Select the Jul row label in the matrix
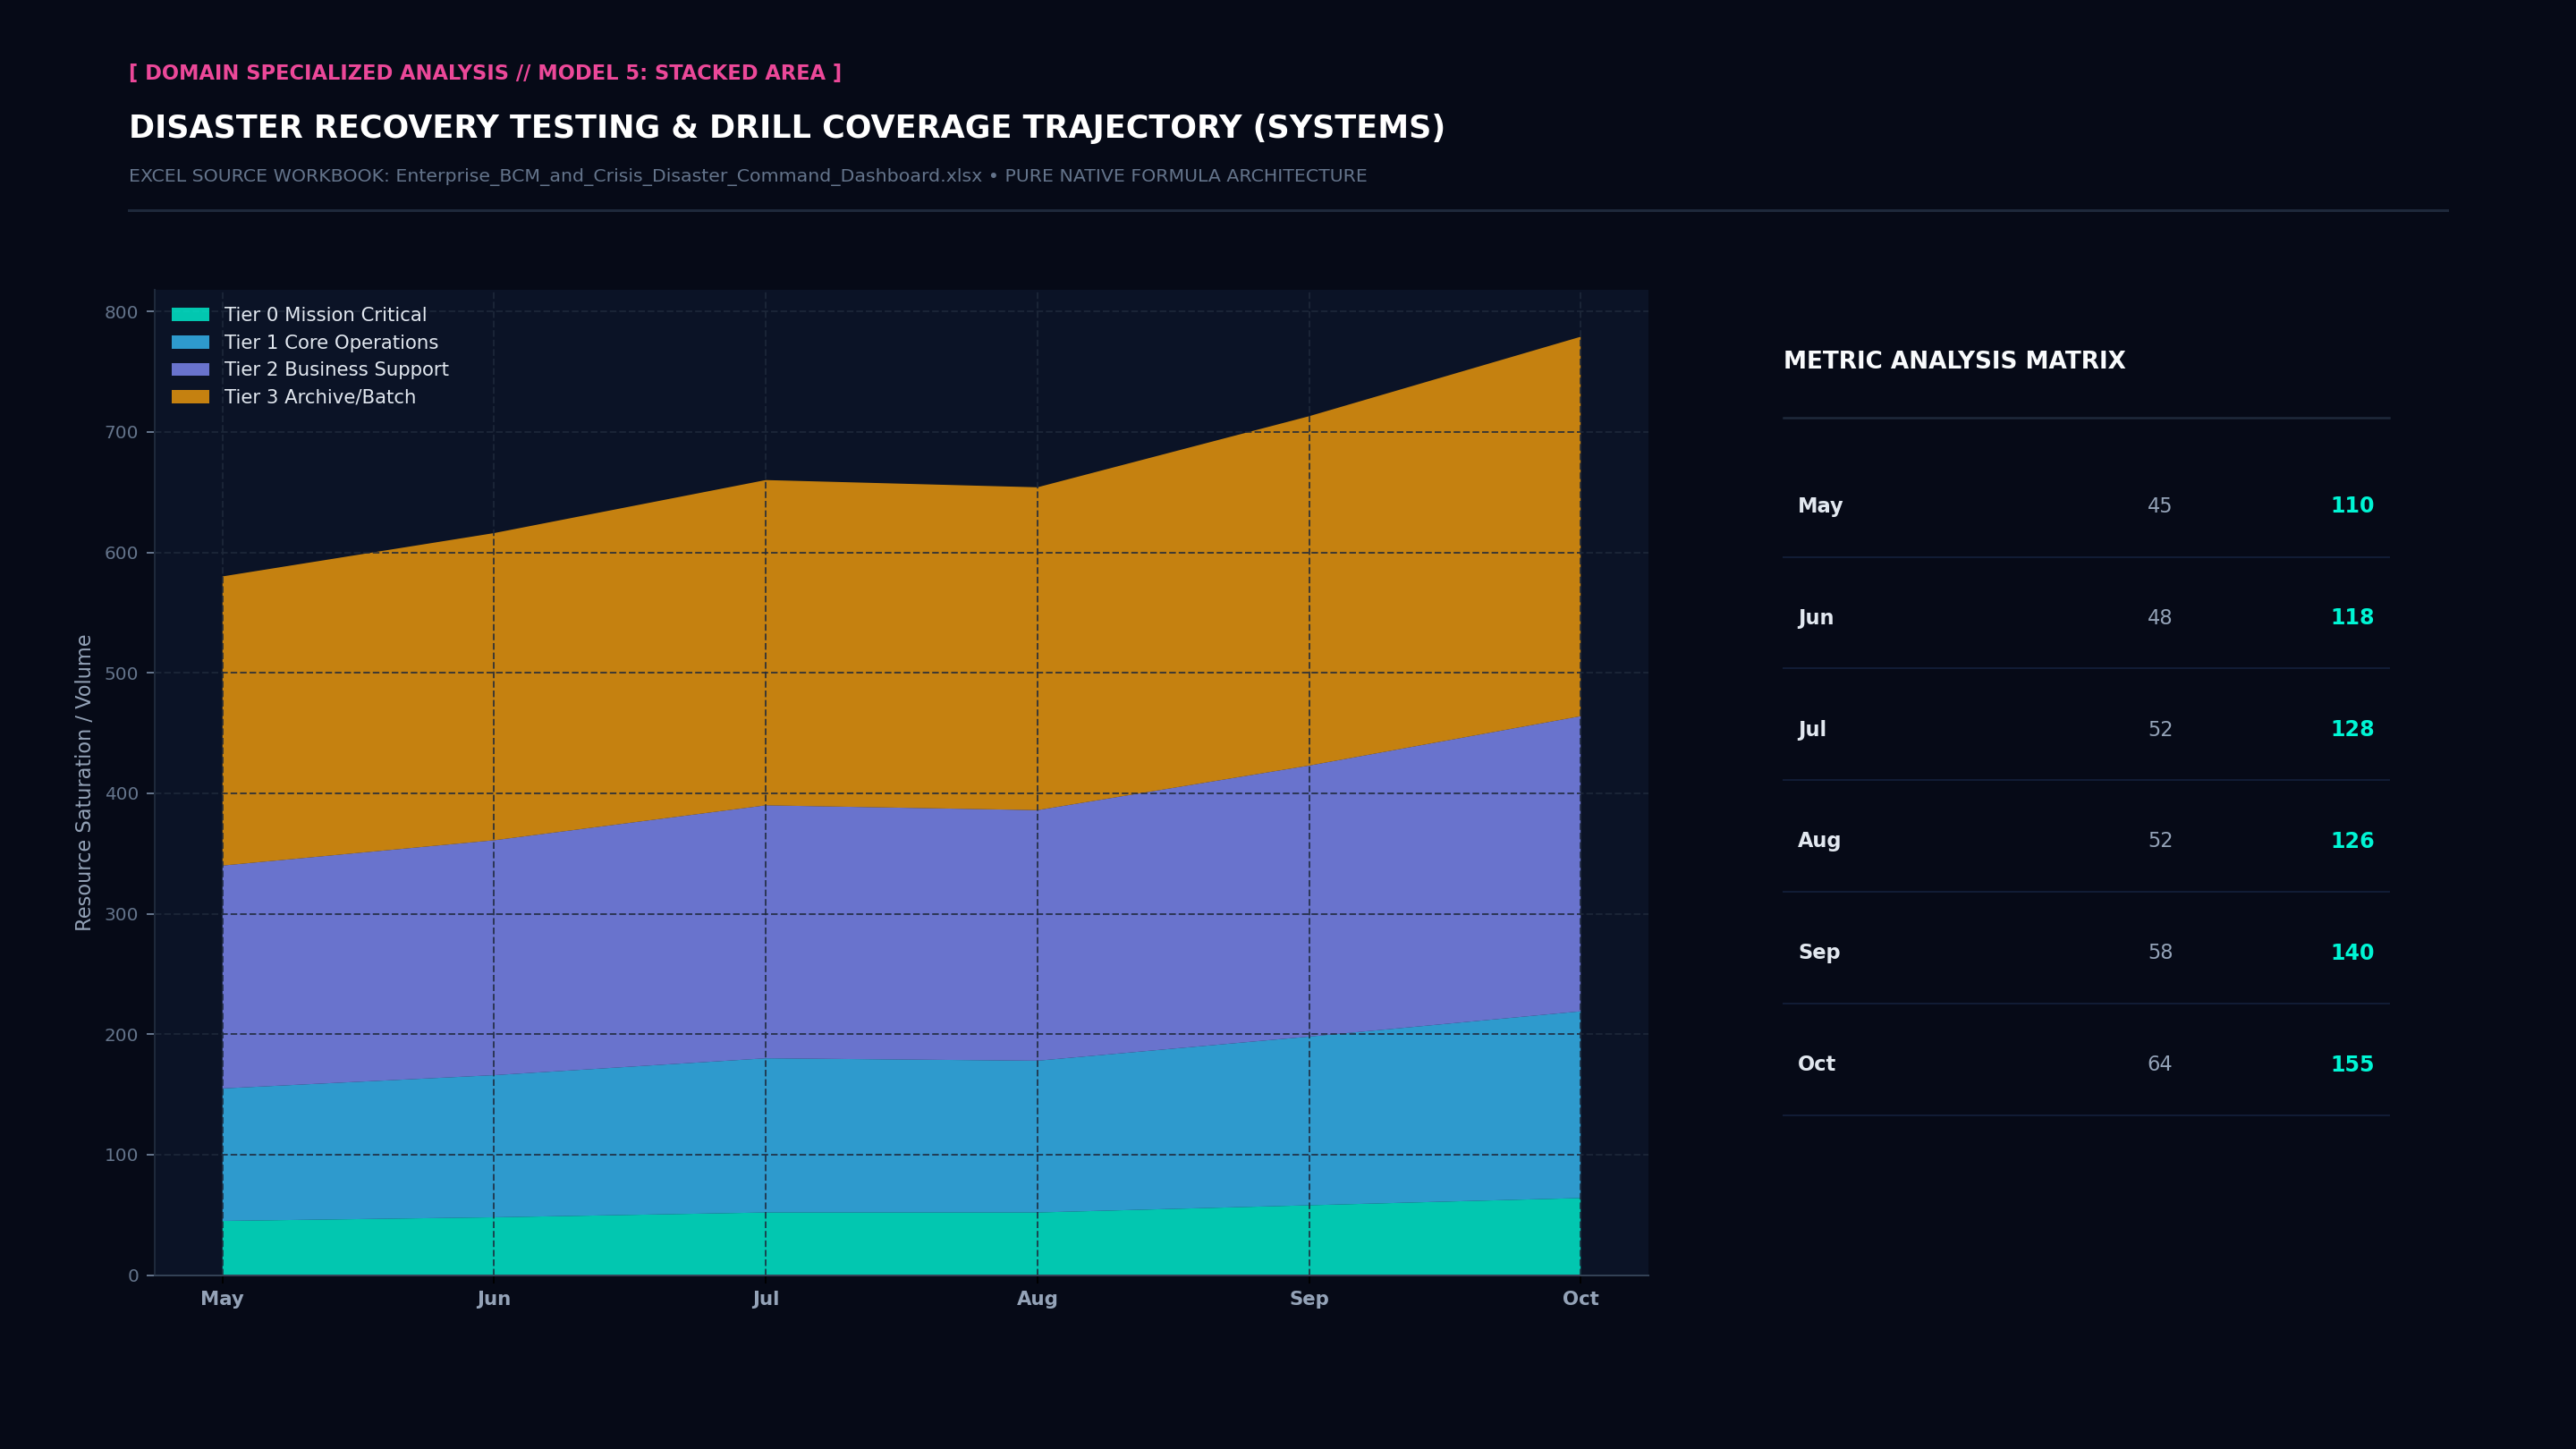The width and height of the screenshot is (2576, 1449). click(x=1812, y=730)
